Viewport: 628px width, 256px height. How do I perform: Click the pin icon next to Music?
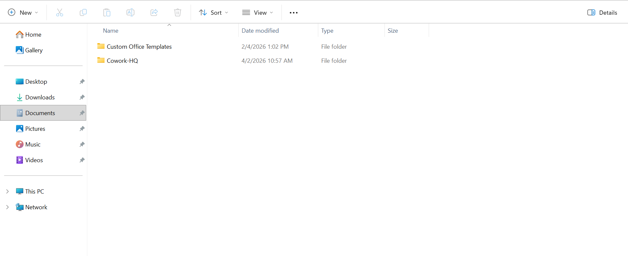(x=82, y=144)
